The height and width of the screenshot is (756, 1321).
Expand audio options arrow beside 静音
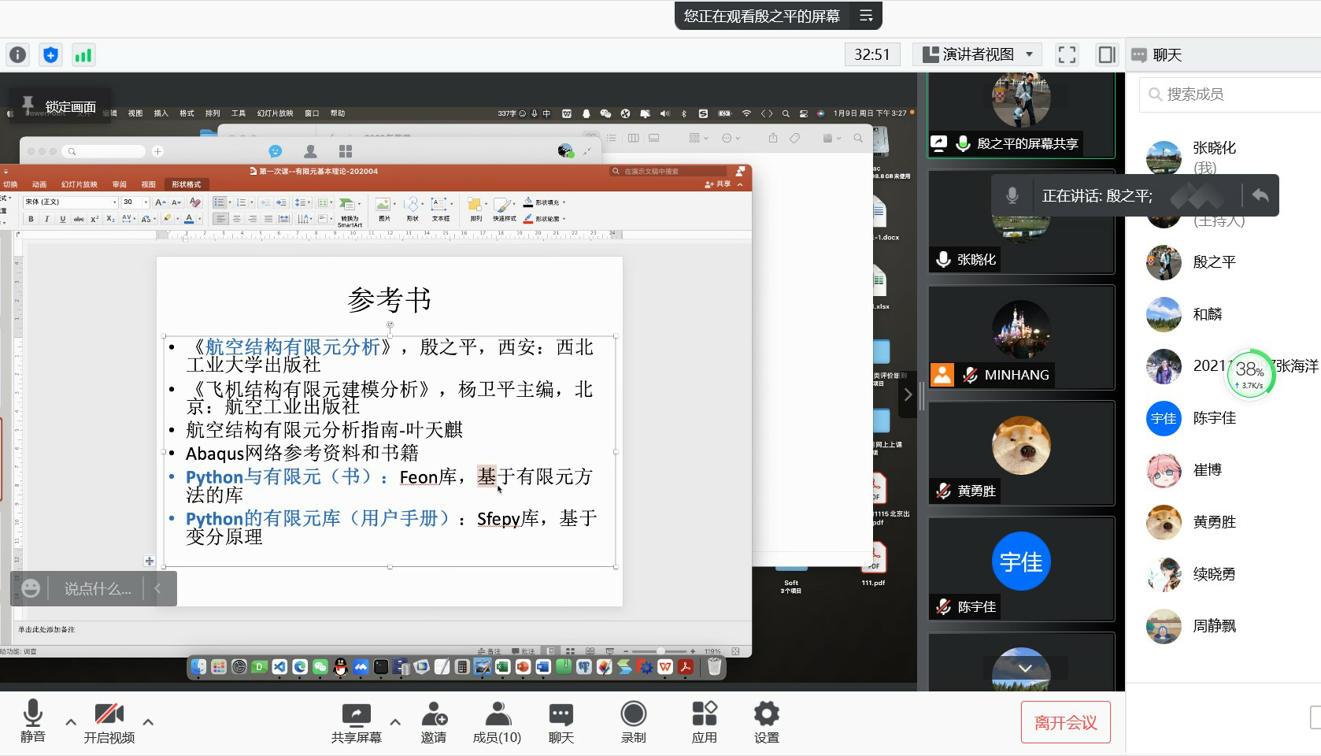pos(71,721)
